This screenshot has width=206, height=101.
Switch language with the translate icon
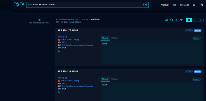pyautogui.click(x=202, y=5)
